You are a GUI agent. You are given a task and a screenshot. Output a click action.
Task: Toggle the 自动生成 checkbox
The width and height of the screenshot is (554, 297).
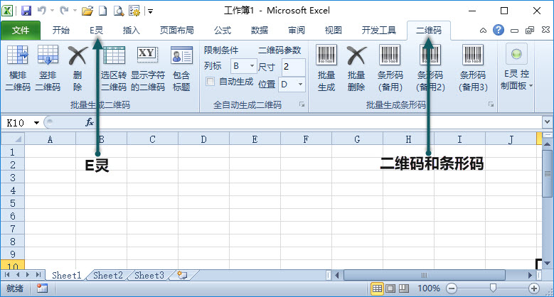(210, 82)
